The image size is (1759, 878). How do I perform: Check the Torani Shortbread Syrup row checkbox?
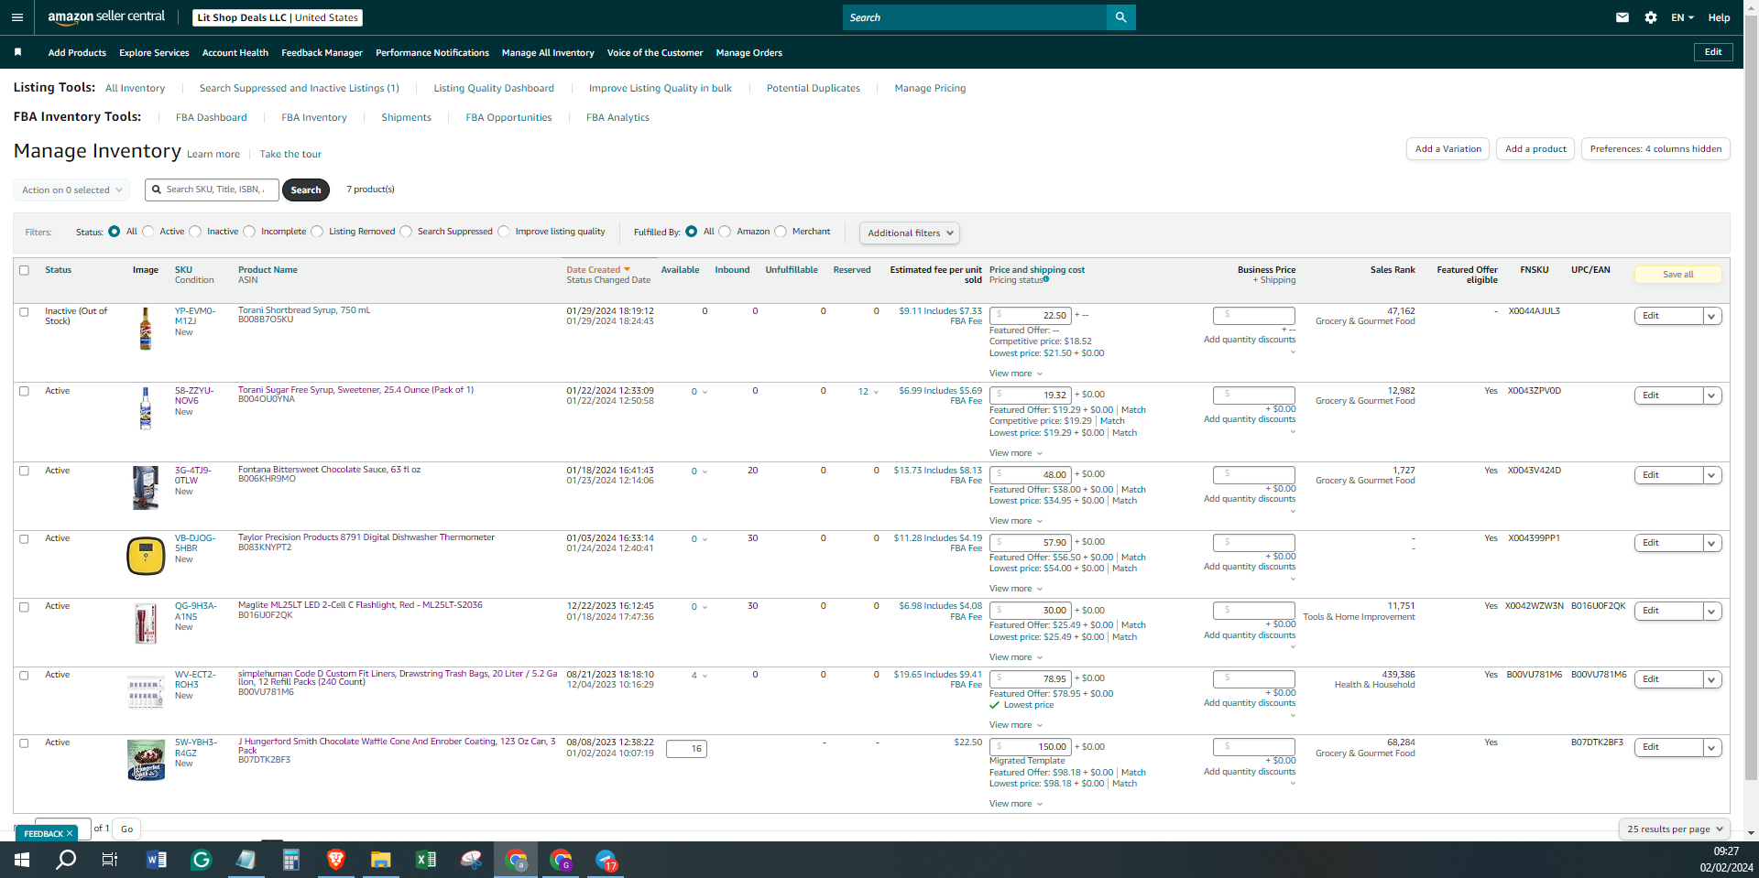(x=25, y=312)
